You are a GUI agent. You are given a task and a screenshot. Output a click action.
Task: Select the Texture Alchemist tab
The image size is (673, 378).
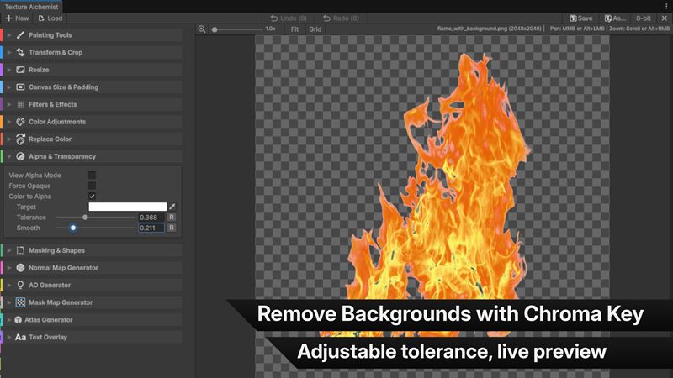click(31, 7)
